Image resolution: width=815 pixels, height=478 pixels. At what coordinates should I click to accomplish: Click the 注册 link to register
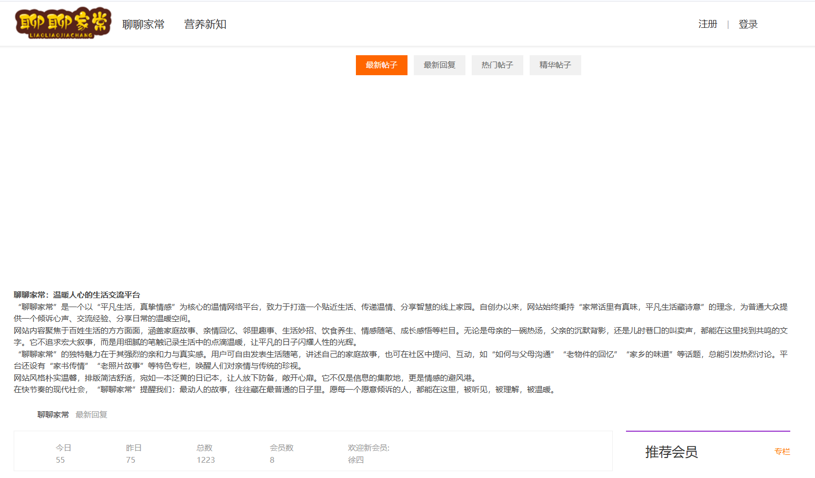tap(708, 24)
